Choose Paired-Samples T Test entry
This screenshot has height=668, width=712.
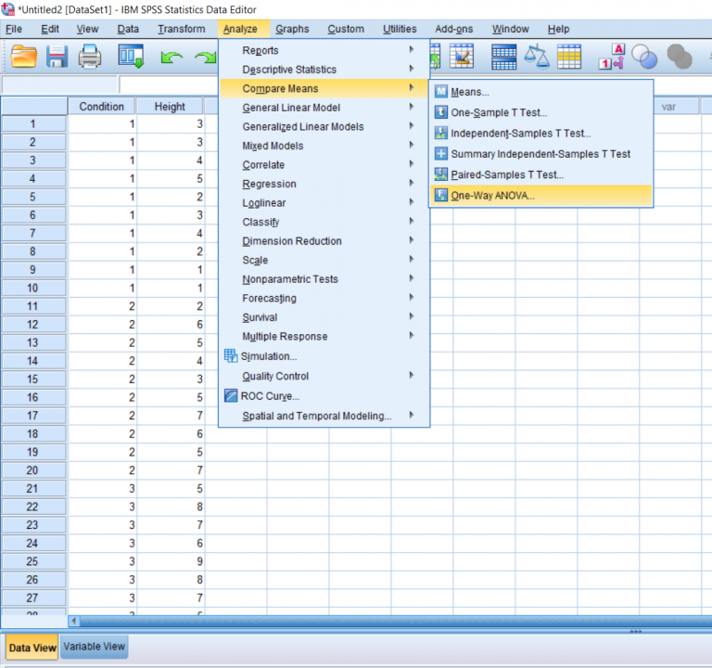[540, 174]
